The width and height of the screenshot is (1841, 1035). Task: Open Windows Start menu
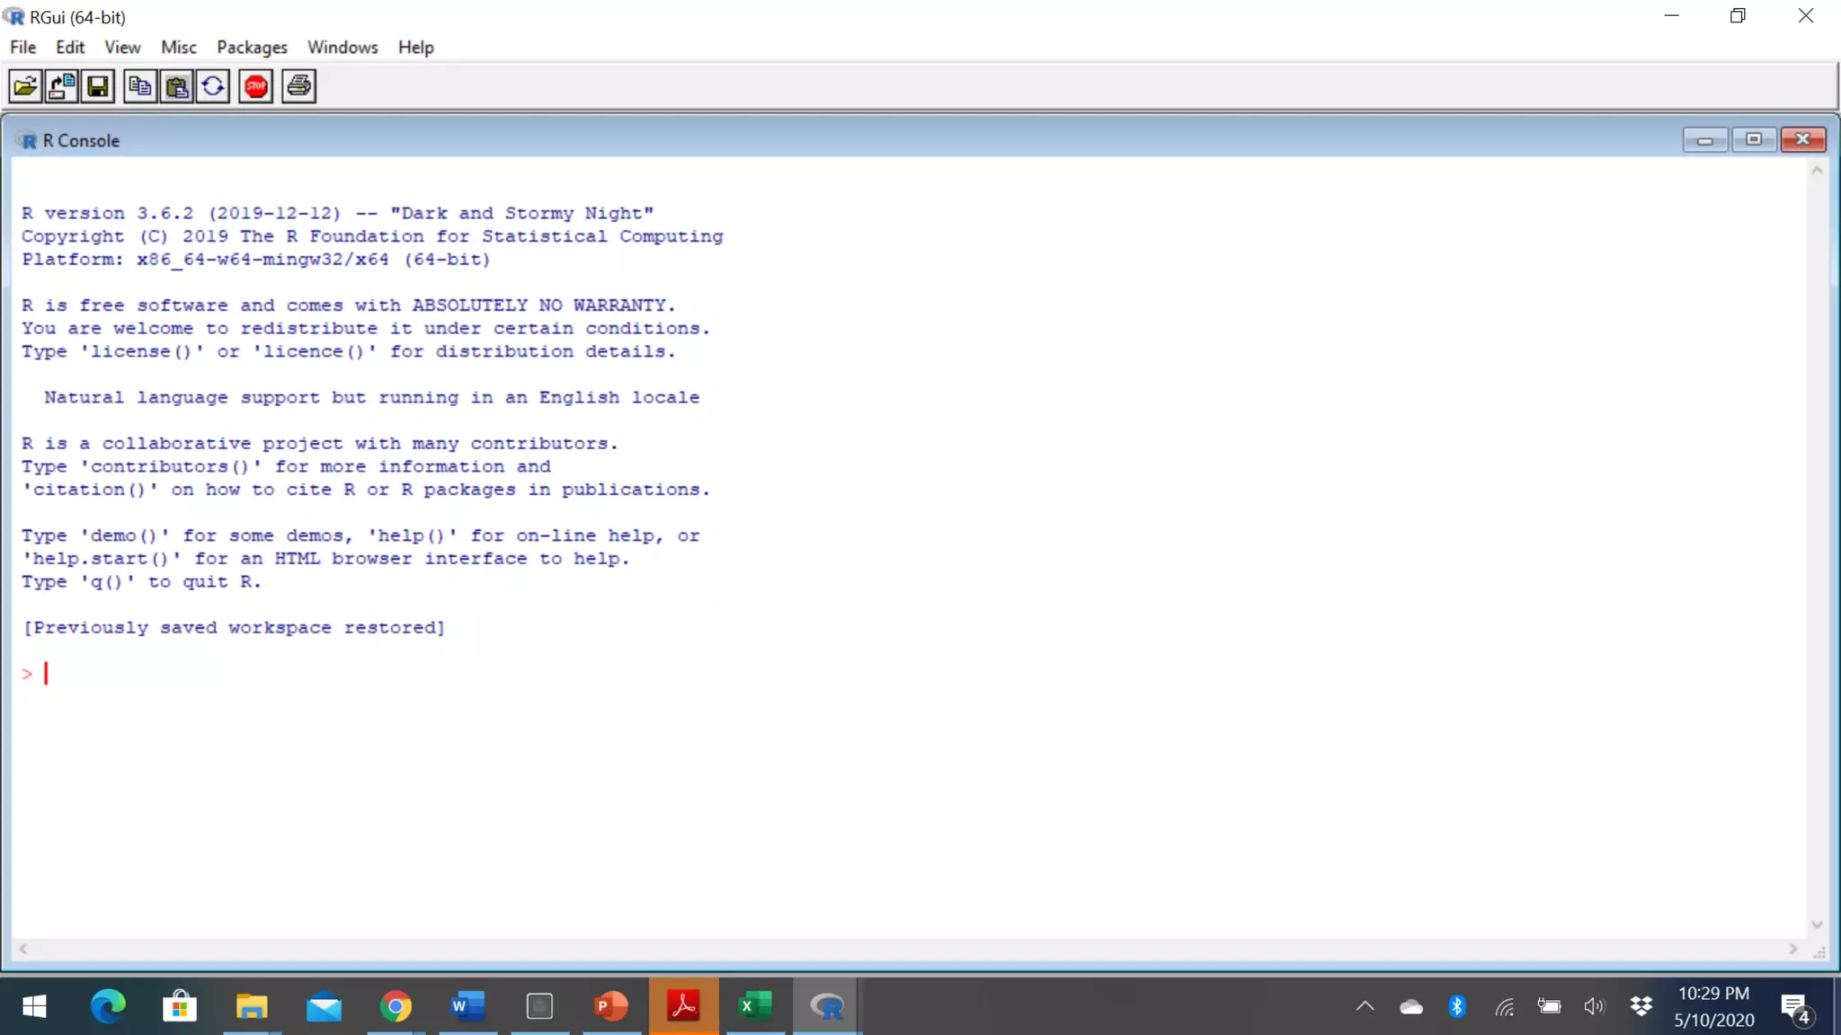34,1006
